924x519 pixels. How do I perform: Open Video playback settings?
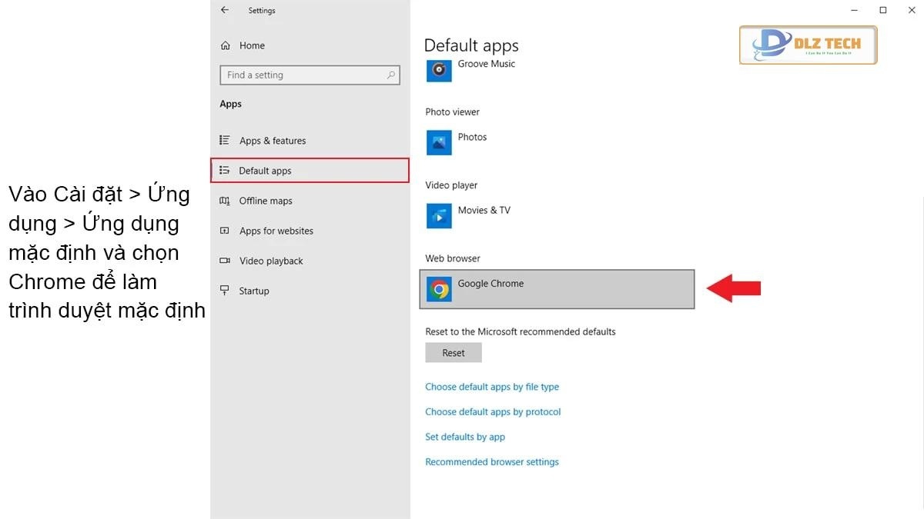pos(271,261)
